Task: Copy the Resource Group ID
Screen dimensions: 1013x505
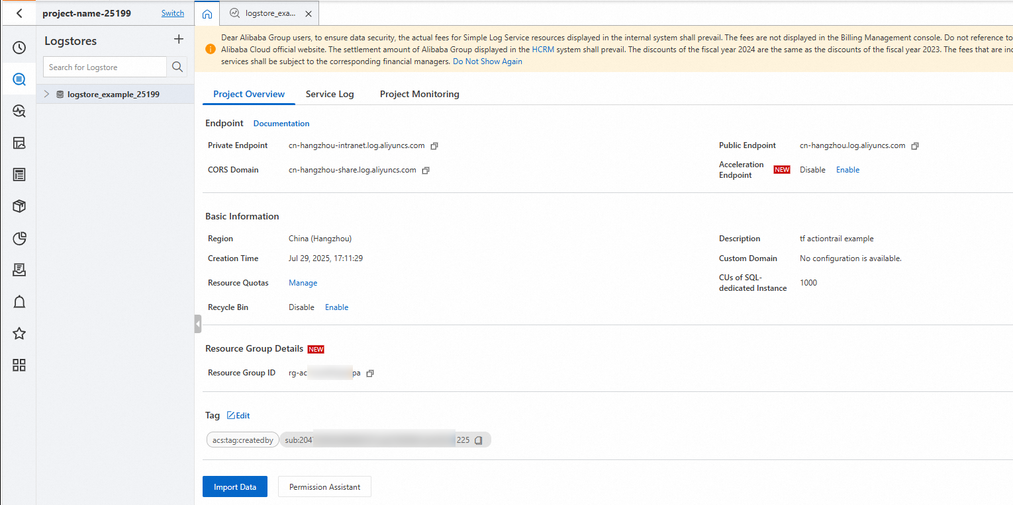Action: (x=370, y=373)
